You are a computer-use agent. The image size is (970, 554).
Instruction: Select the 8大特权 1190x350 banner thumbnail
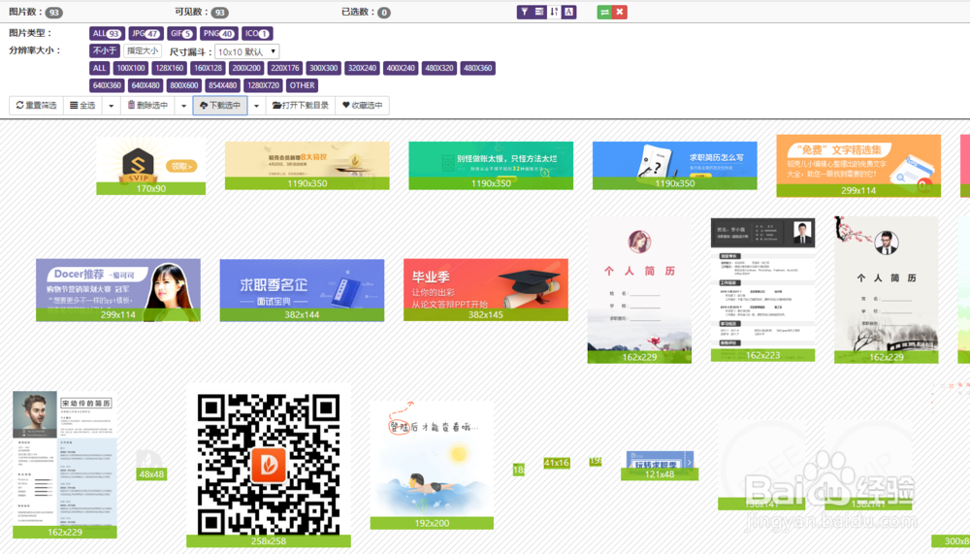[x=307, y=165]
